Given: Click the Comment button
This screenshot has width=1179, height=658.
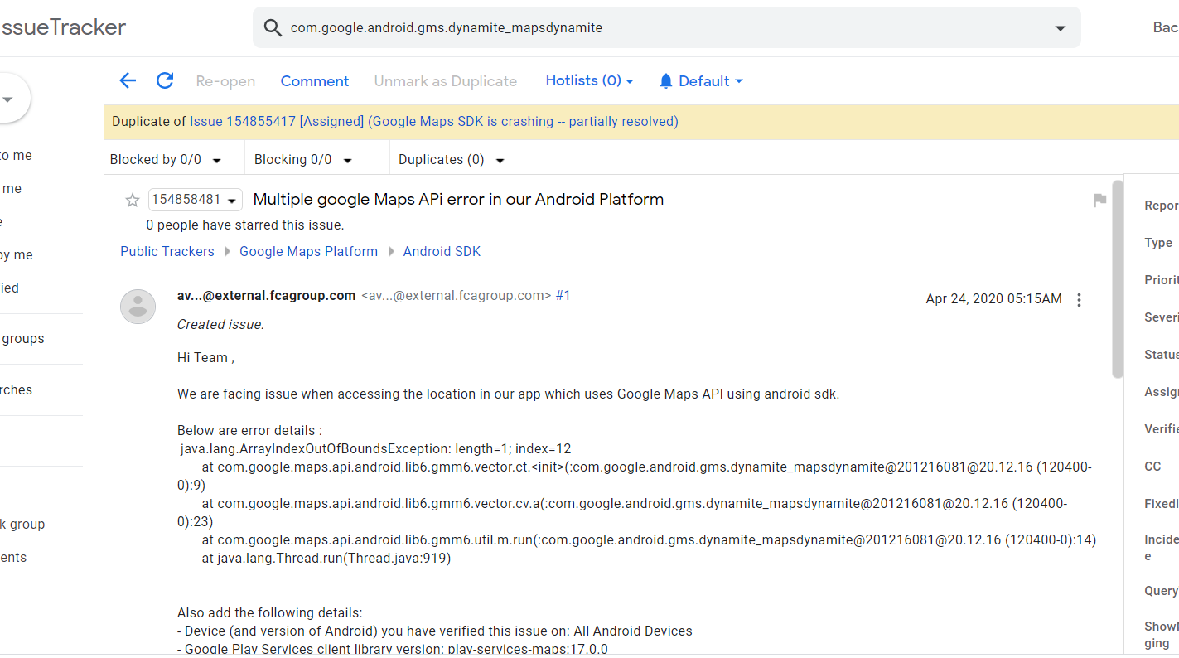Looking at the screenshot, I should coord(315,81).
